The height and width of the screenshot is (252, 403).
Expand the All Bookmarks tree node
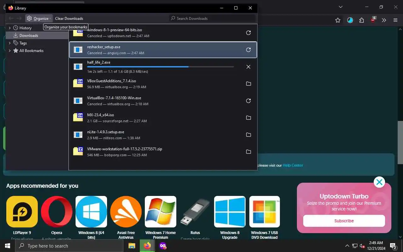[9, 51]
